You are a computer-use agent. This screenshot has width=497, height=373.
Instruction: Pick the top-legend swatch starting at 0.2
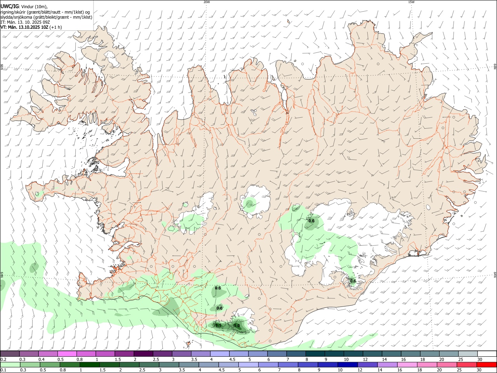click(10, 354)
